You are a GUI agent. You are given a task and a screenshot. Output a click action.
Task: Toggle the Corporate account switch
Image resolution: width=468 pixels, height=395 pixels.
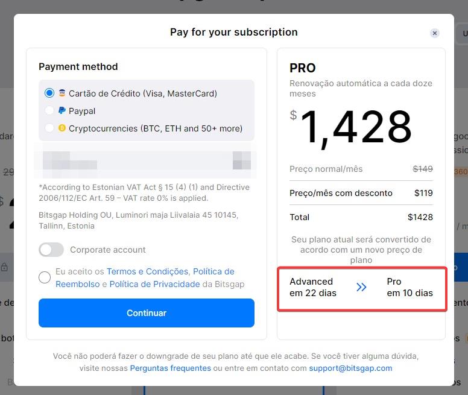pyautogui.click(x=51, y=250)
